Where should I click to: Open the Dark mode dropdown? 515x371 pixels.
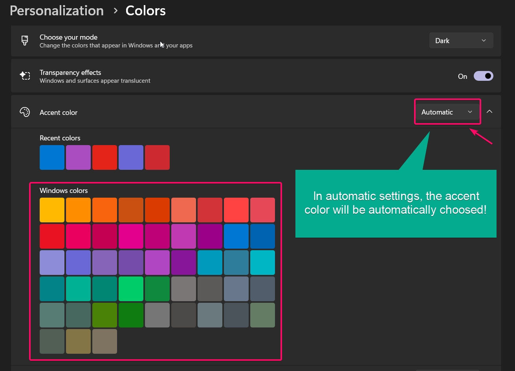461,41
